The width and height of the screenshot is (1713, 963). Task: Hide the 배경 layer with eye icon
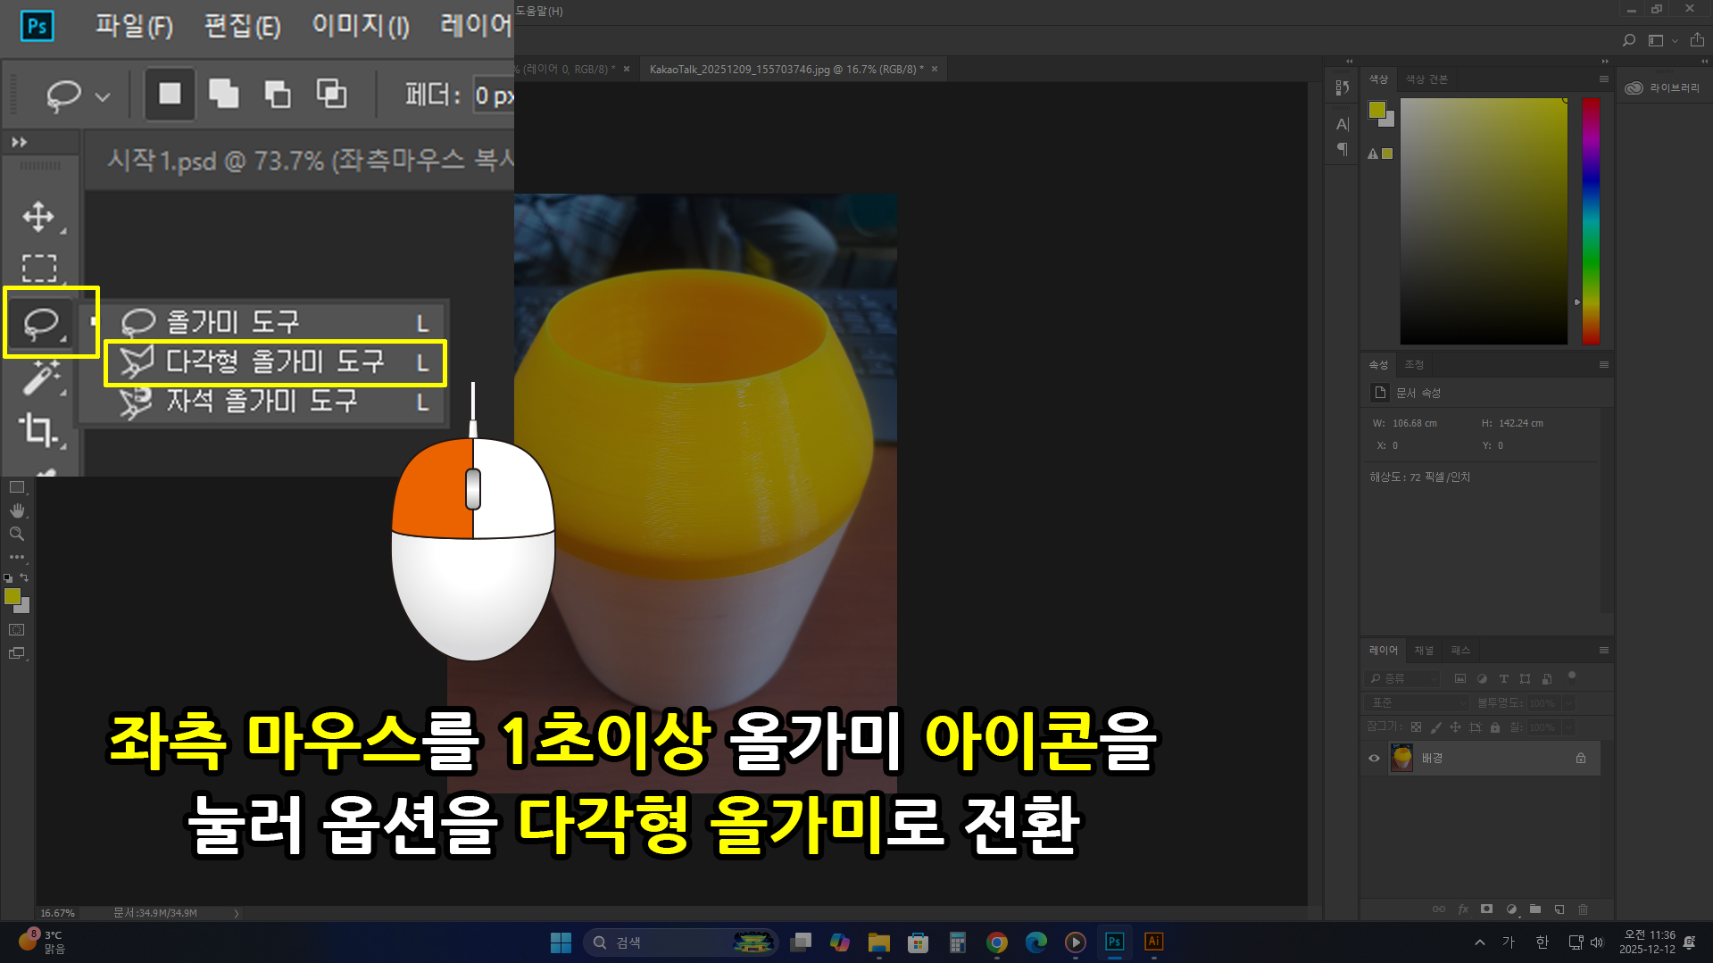1374,758
